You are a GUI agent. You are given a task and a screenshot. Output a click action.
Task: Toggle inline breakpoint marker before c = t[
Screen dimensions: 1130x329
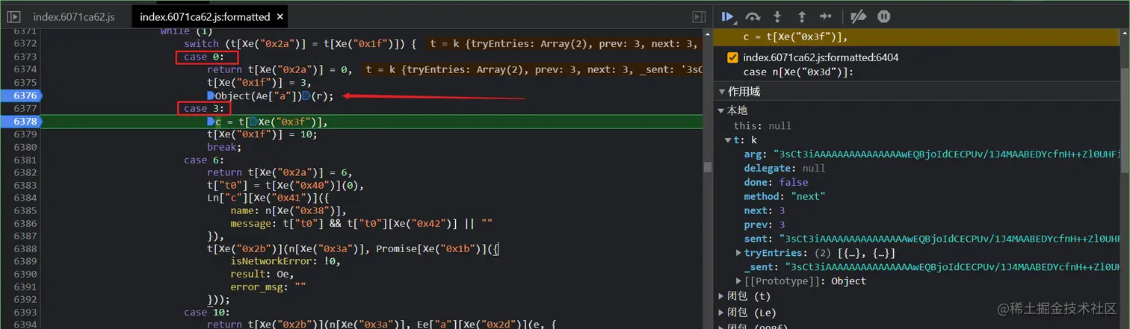click(x=212, y=122)
